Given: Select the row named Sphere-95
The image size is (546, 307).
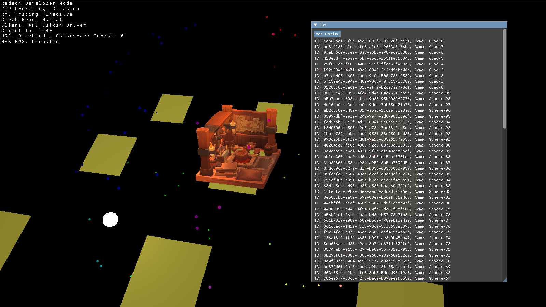Looking at the screenshot, I should [382, 116].
